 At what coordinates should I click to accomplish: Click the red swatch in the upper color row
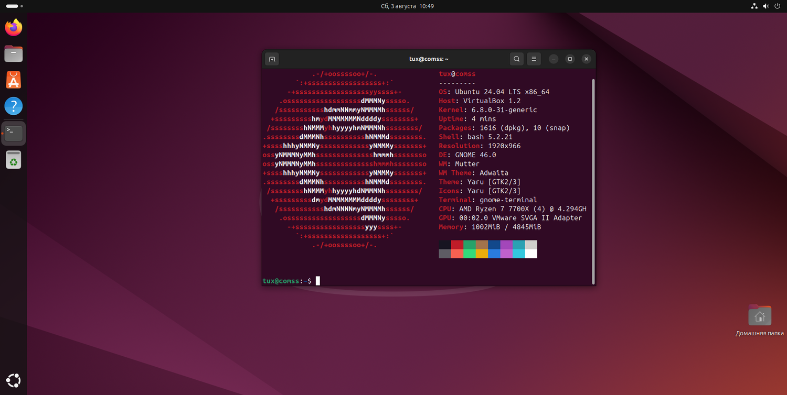pos(457,245)
